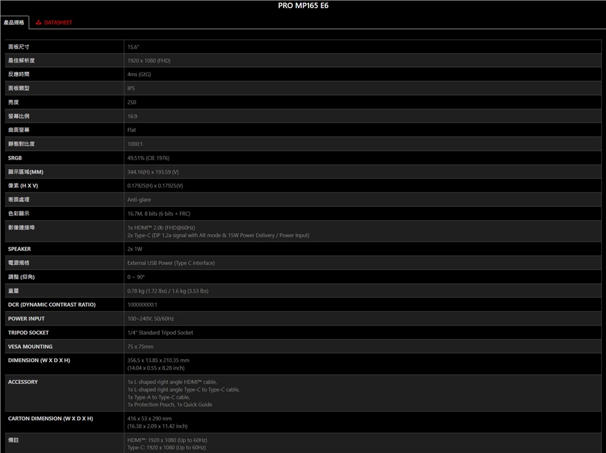The image size is (606, 453).
Task: Click the 49.51% (CIE 1976) value
Action: (x=148, y=158)
